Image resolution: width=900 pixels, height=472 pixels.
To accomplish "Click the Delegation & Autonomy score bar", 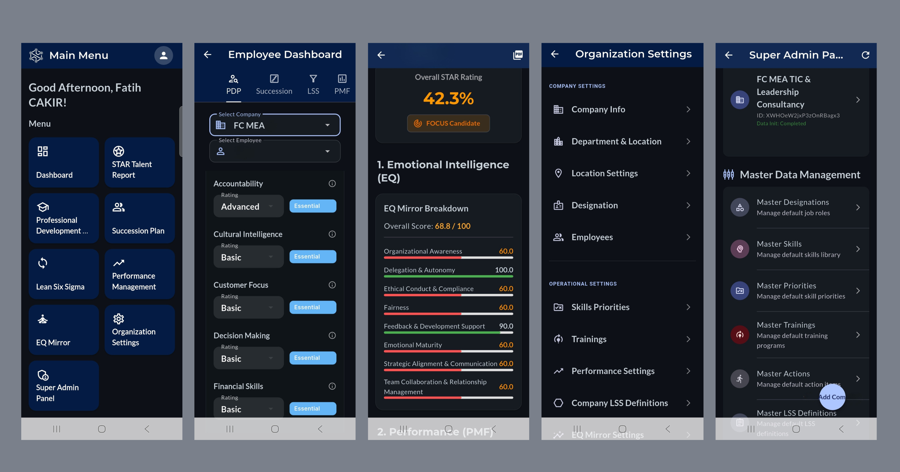I will coord(448,276).
